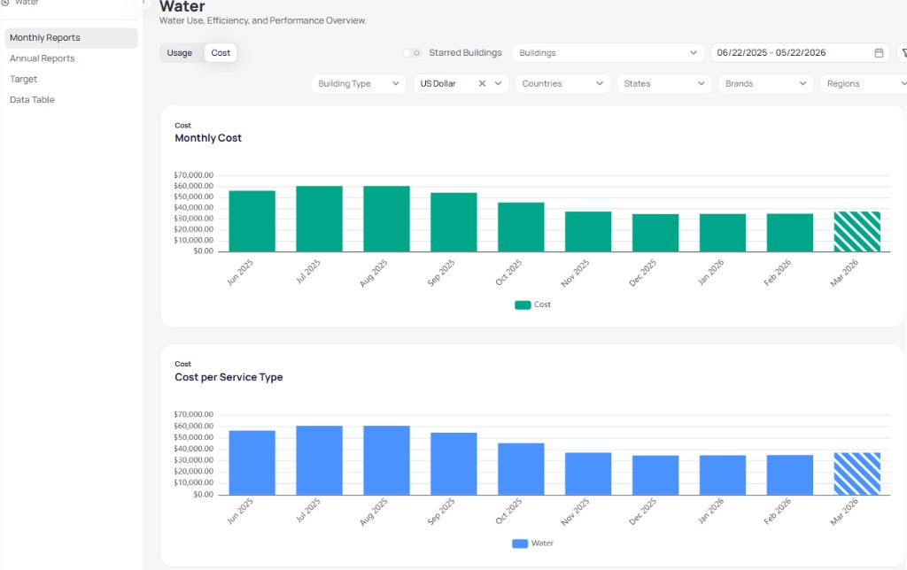Go to Annual Reports

point(43,58)
